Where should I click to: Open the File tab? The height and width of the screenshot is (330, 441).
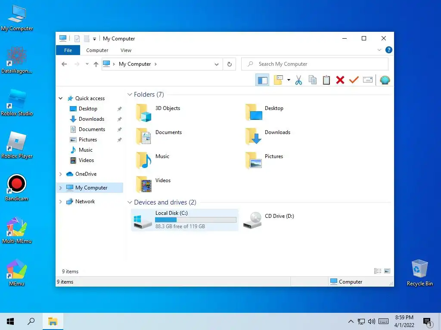pyautogui.click(x=68, y=50)
